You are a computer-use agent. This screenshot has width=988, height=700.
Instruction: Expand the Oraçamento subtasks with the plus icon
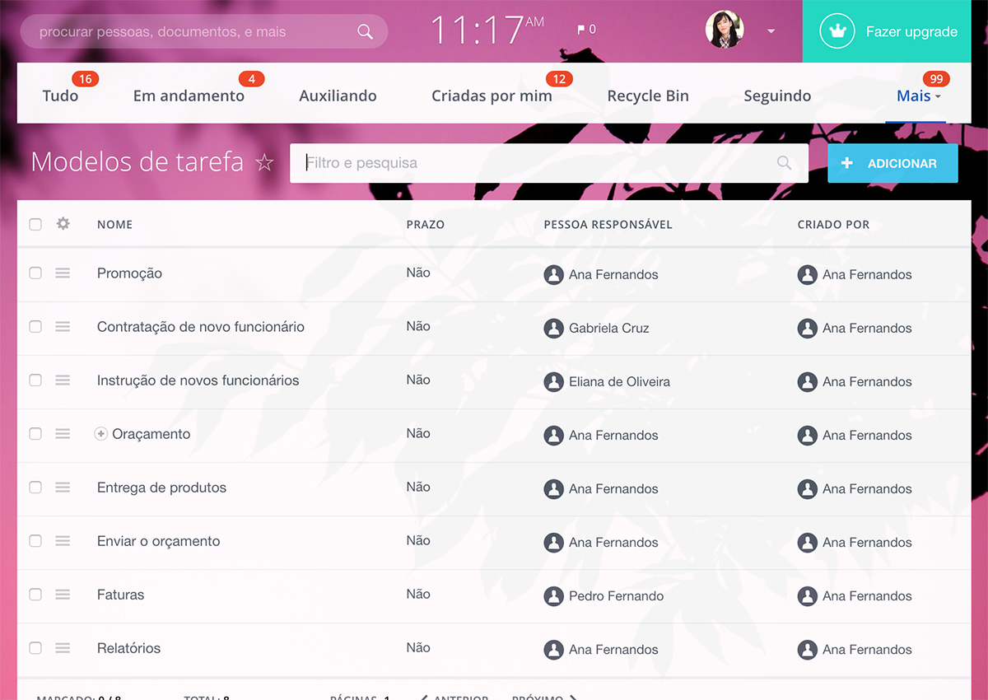(101, 434)
